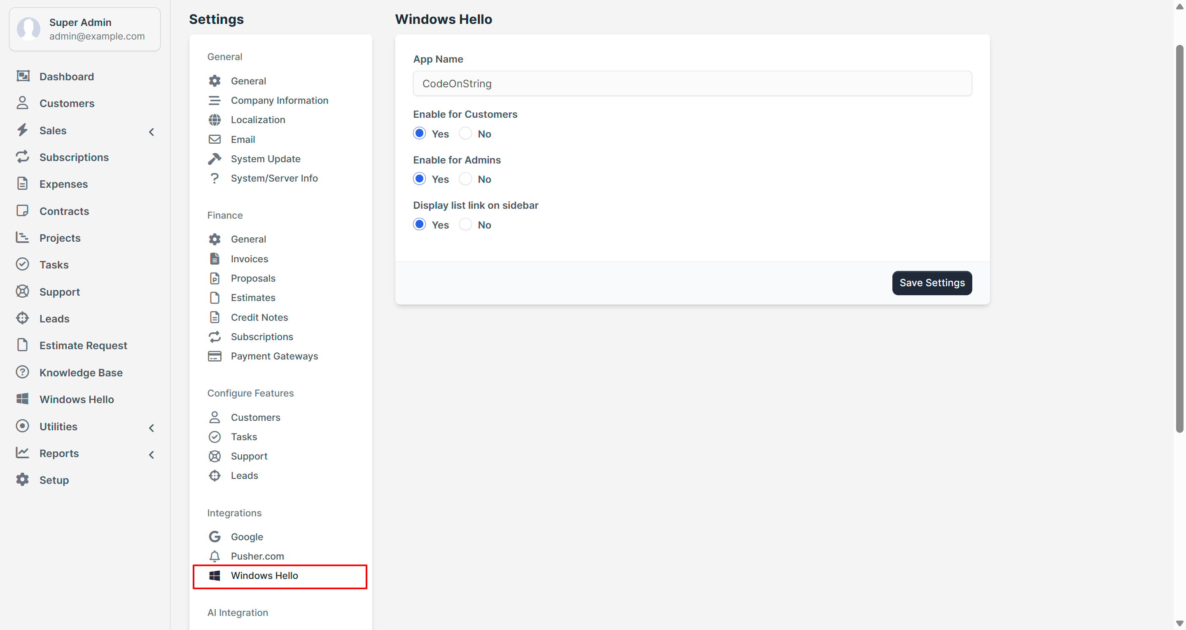
Task: Expand the Utilities submenu chevron
Action: tap(152, 428)
